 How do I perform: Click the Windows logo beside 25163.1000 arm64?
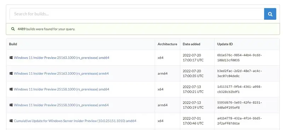tap(11, 73)
